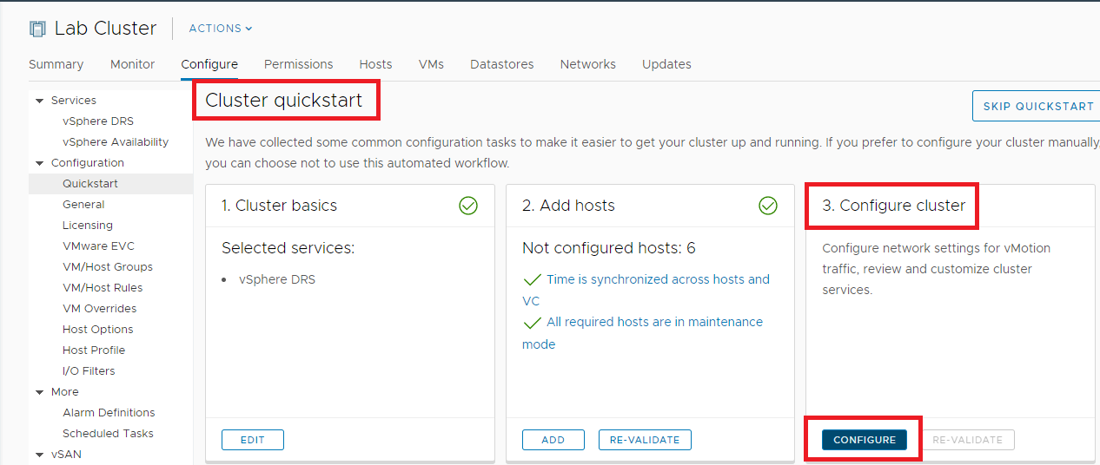1100x465 pixels.
Task: Click green checkmark on Cluster basics card
Action: (x=468, y=206)
